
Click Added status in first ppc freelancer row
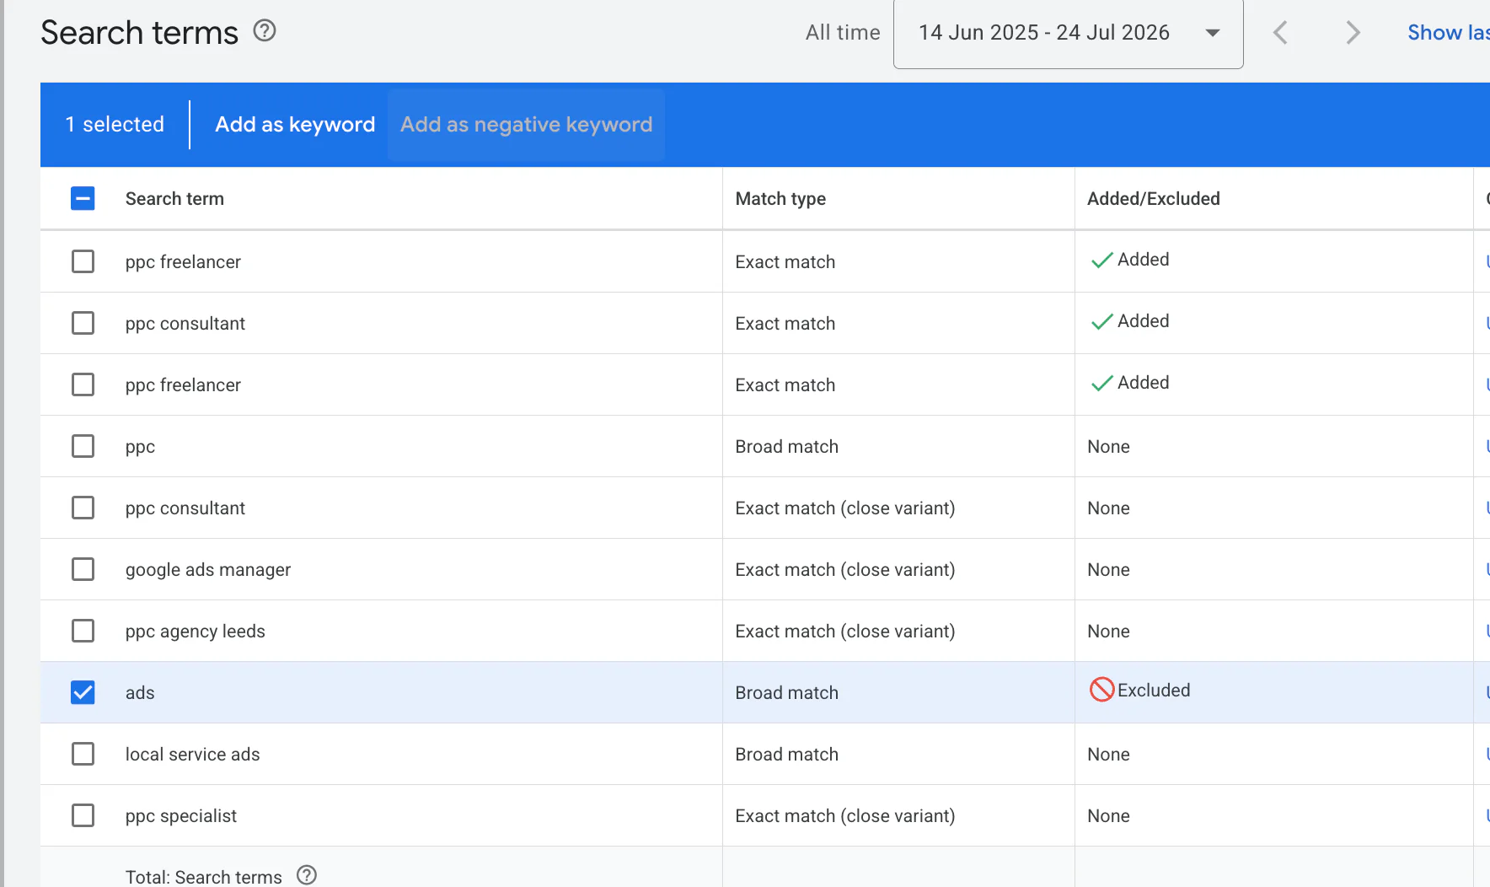point(1130,260)
